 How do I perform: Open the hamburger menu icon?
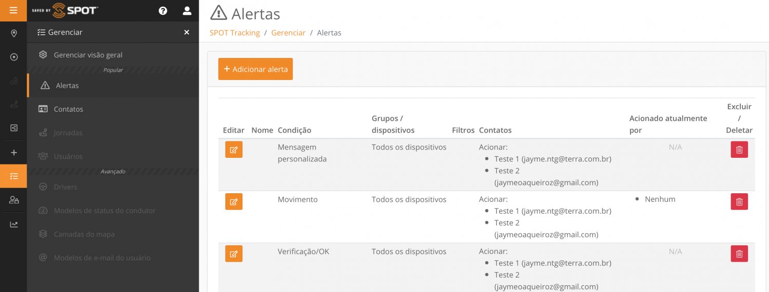13,10
